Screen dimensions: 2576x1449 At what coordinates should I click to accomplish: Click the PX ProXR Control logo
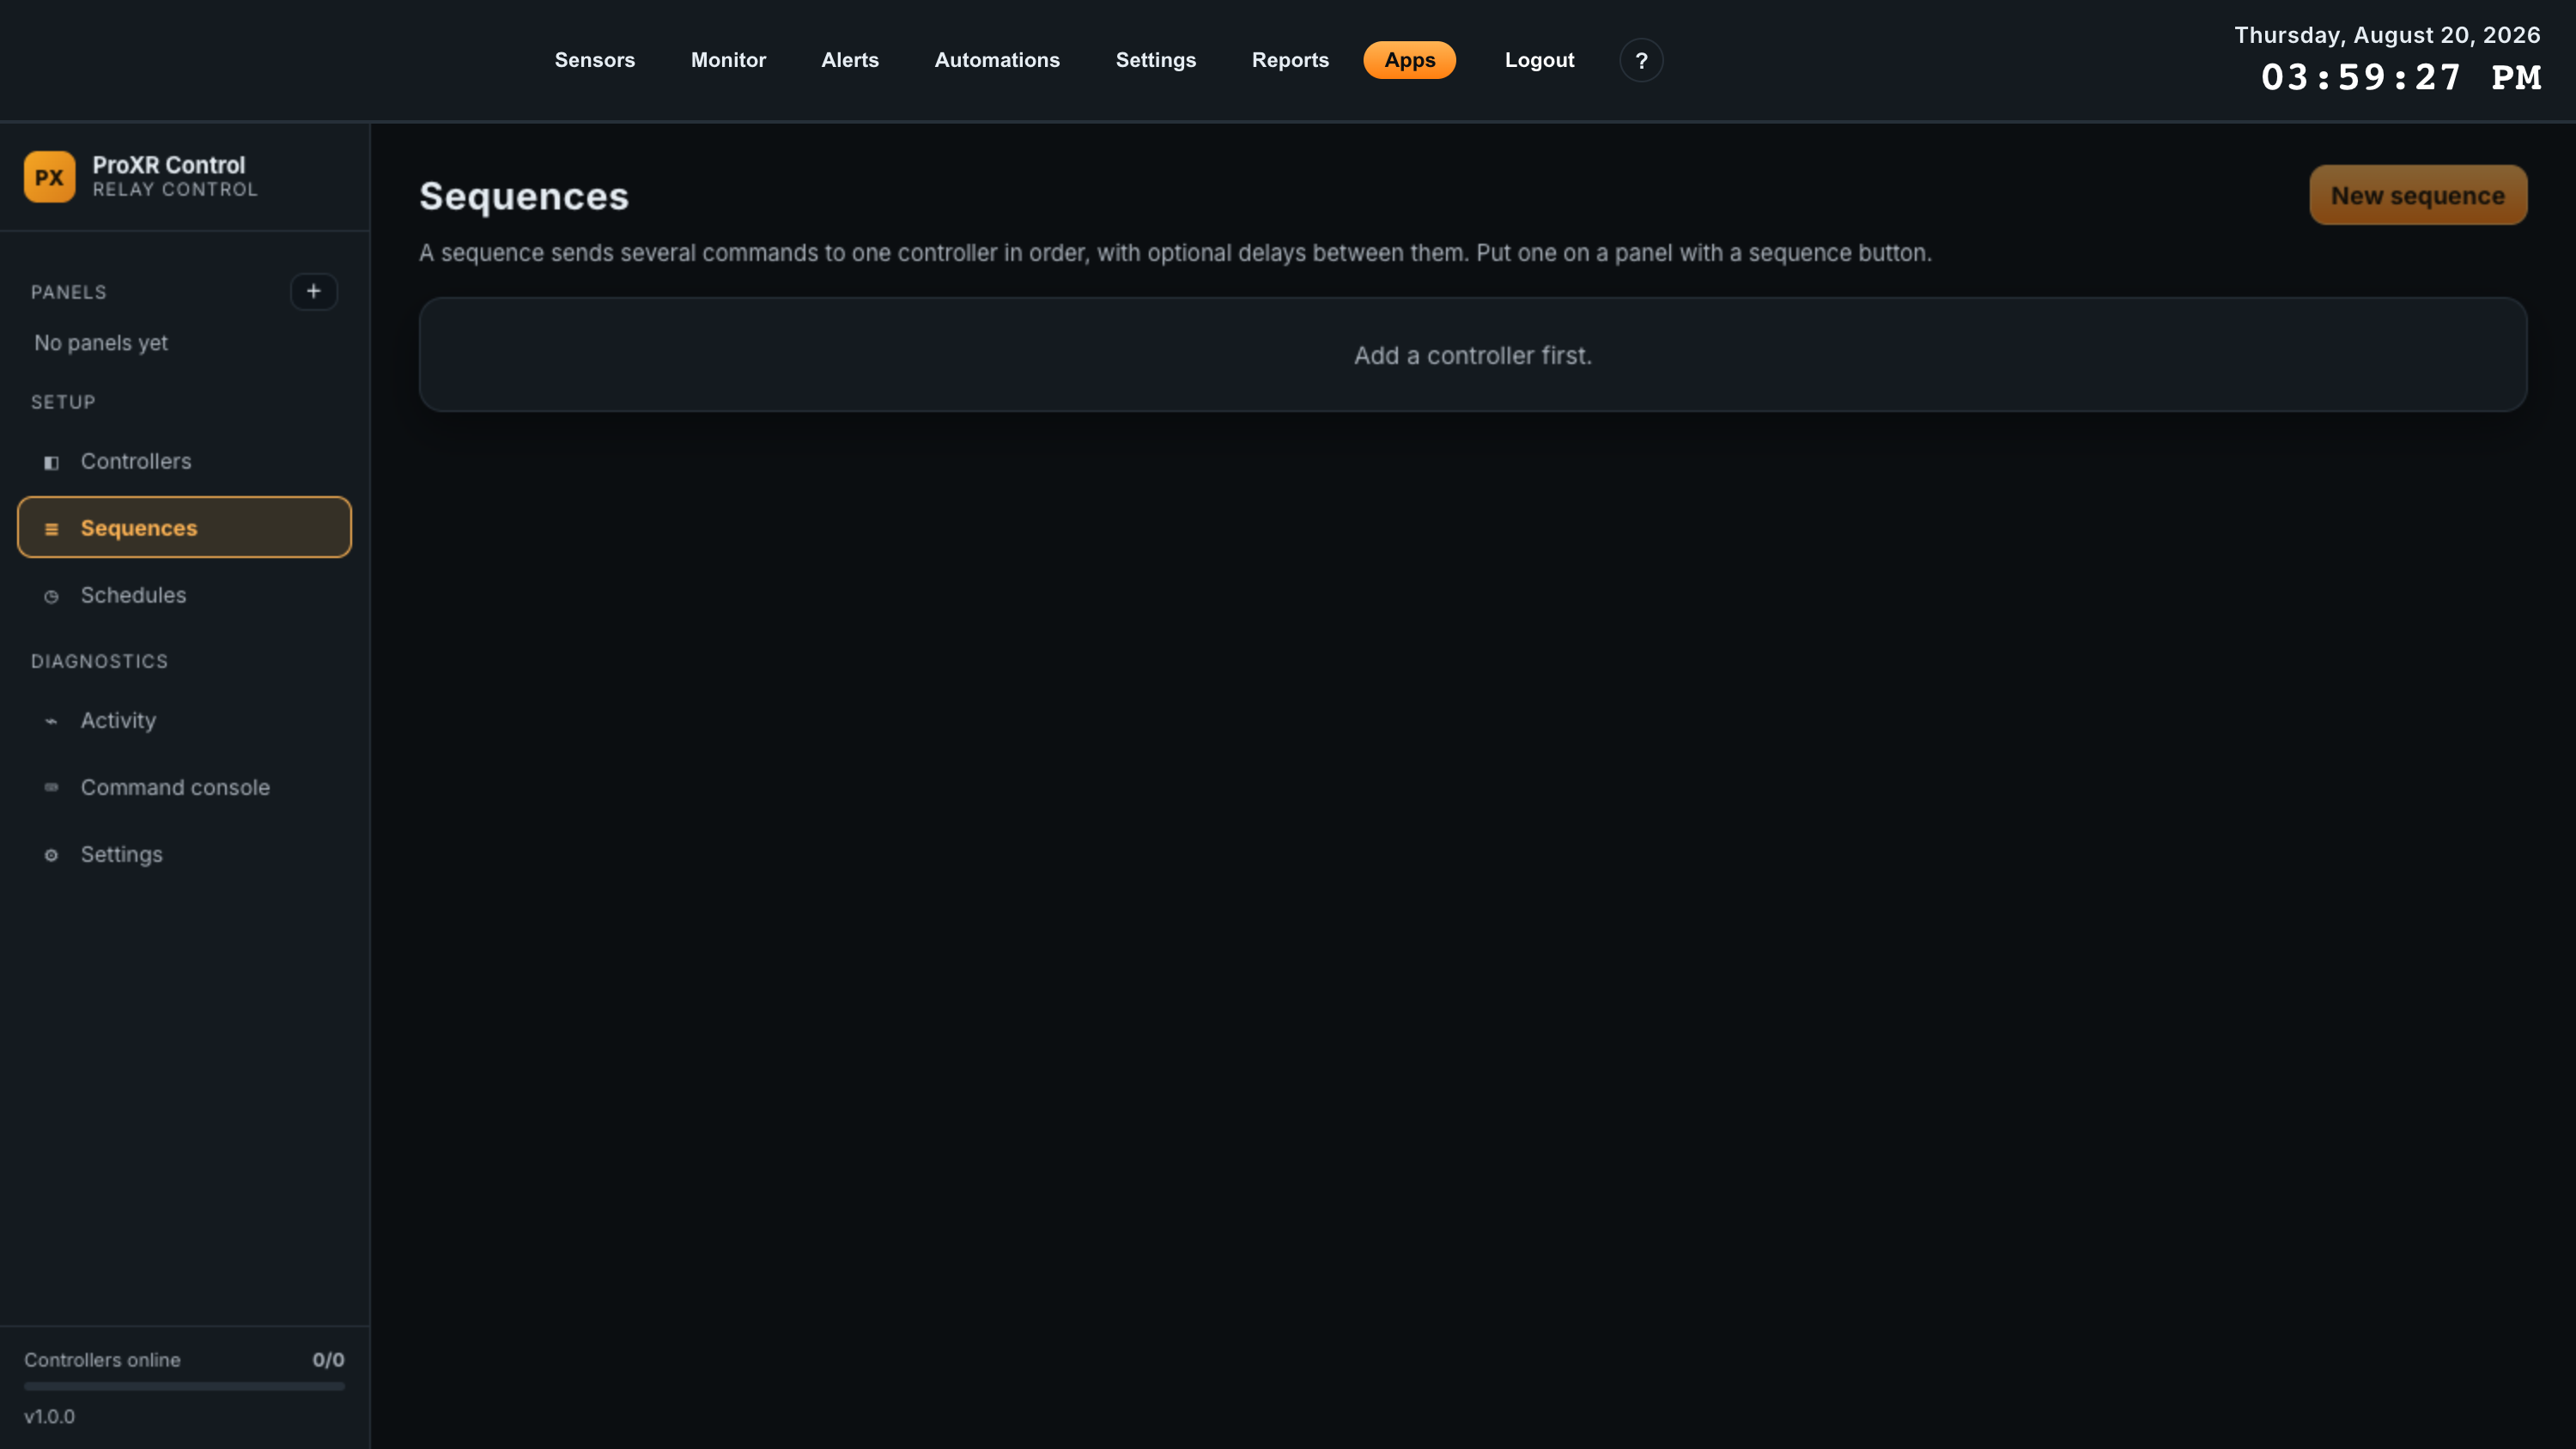point(49,177)
